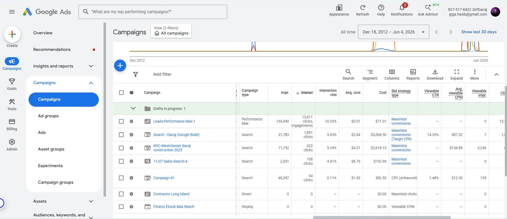Viewport: 507px width, 219px height.
Task: Check the Search - Dacaj (Google Build) row
Action: pos(121,135)
